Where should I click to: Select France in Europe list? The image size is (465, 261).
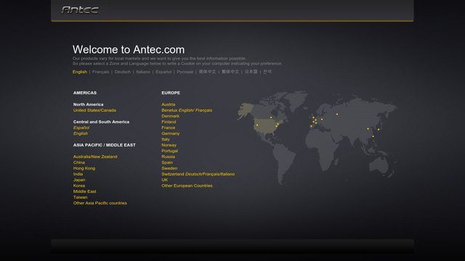168,128
